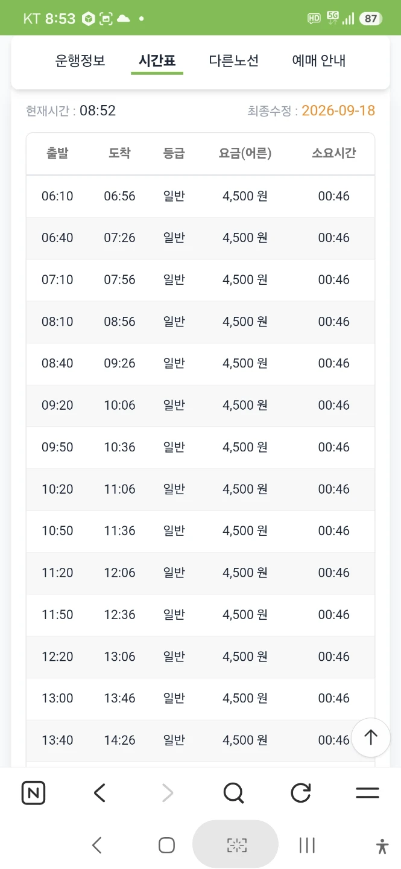This screenshot has height=869, width=401.
Task: Reload the page with refresh icon
Action: pos(300,792)
